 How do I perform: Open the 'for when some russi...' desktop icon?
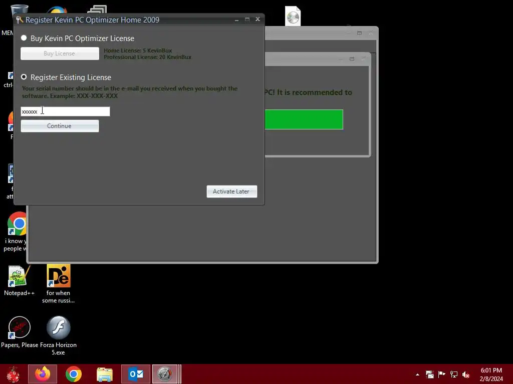tap(58, 284)
